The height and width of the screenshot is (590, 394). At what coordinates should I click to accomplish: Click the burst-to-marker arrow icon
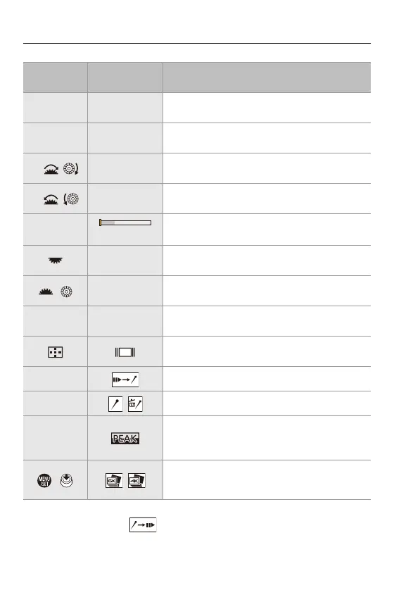(x=125, y=379)
